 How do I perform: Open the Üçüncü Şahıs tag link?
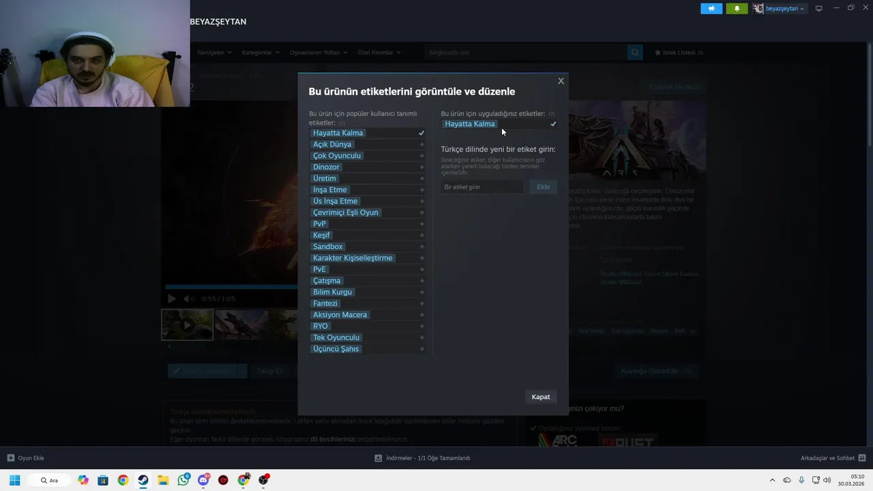(336, 349)
